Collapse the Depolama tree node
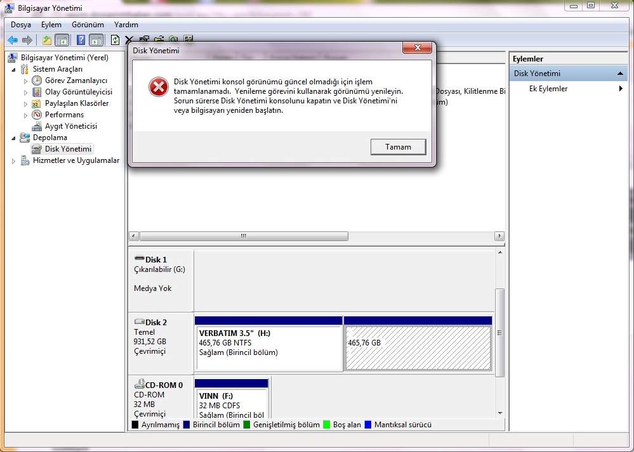This screenshot has width=634, height=452. (x=14, y=138)
